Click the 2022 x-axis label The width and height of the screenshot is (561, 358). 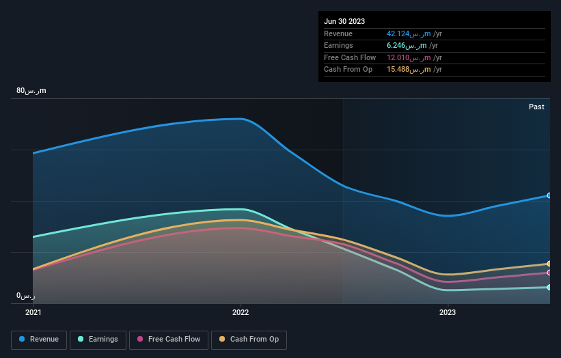click(x=241, y=313)
